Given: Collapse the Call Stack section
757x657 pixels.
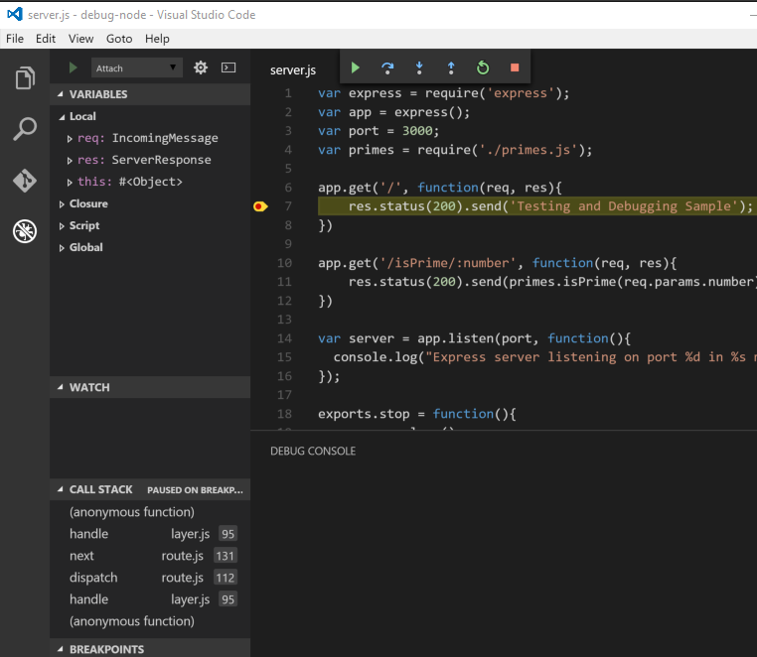Looking at the screenshot, I should pos(61,489).
